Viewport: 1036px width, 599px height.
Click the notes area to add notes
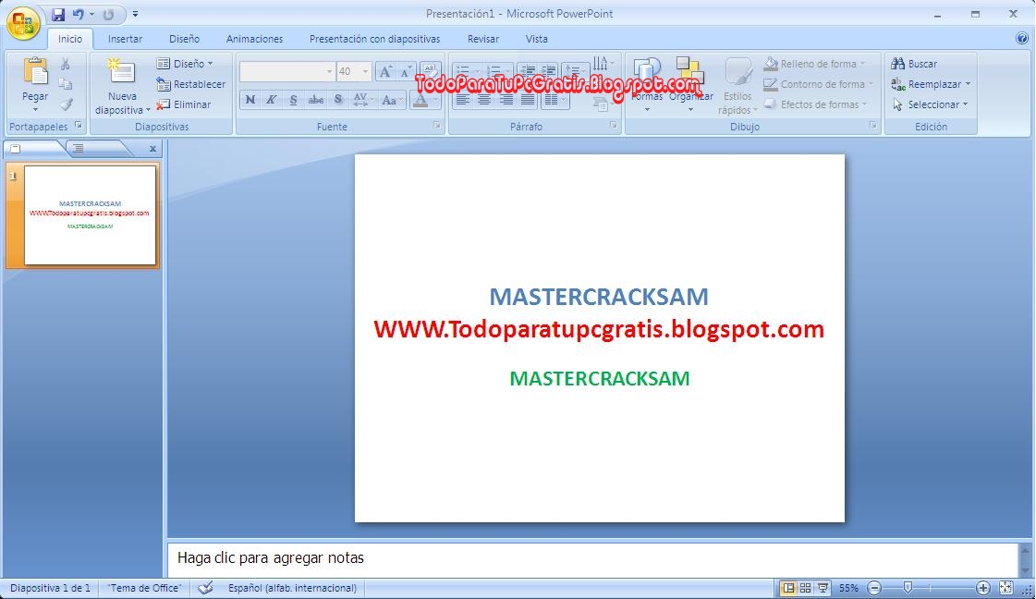[x=592, y=558]
